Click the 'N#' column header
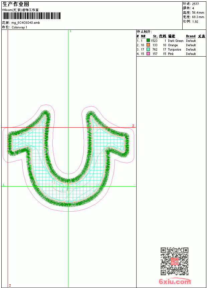This screenshot has width=207, height=288. [143, 36]
